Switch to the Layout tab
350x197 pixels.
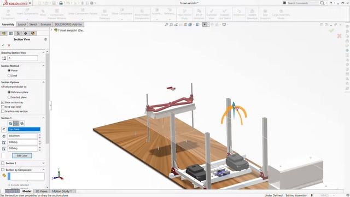[22, 24]
